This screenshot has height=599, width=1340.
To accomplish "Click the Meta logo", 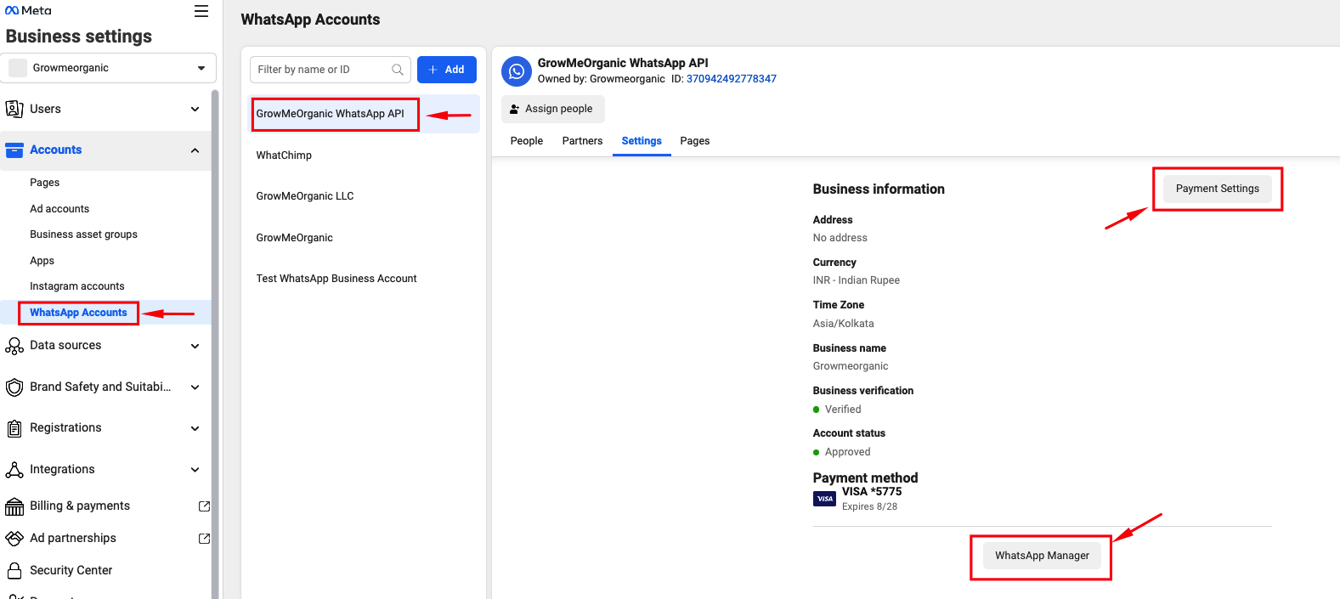I will click(28, 10).
